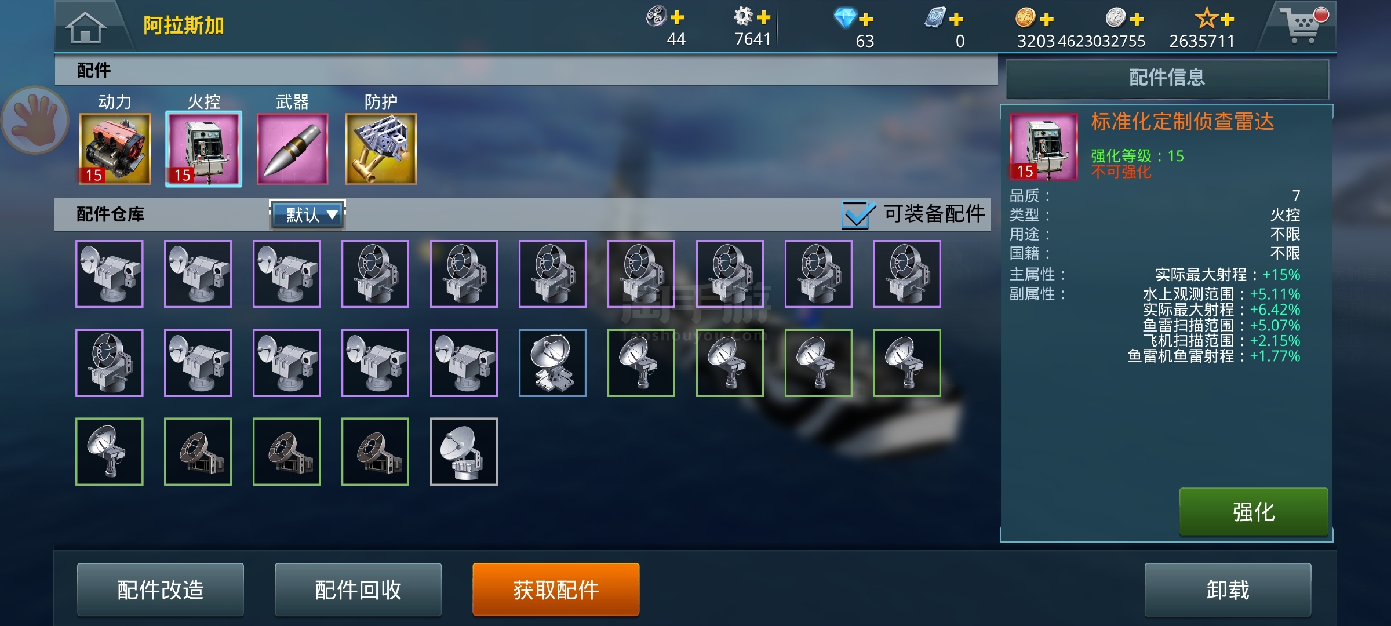Open 配件回收 part recycling
The width and height of the screenshot is (1391, 626).
(x=358, y=589)
